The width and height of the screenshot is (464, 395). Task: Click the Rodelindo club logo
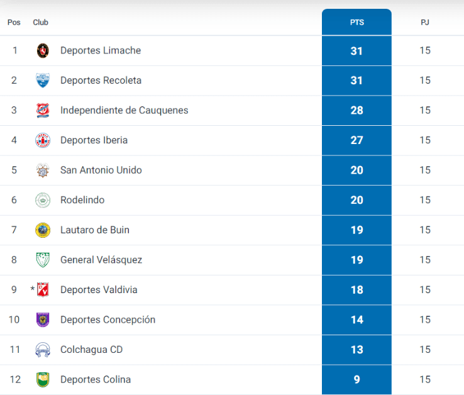43,200
